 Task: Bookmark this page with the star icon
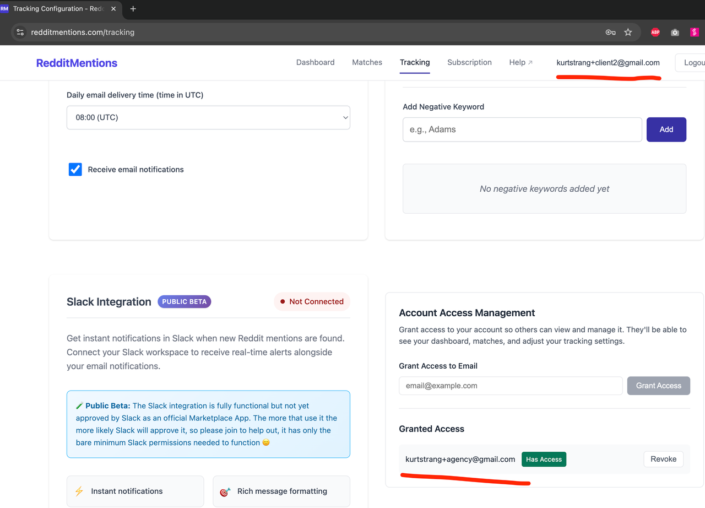[628, 33]
